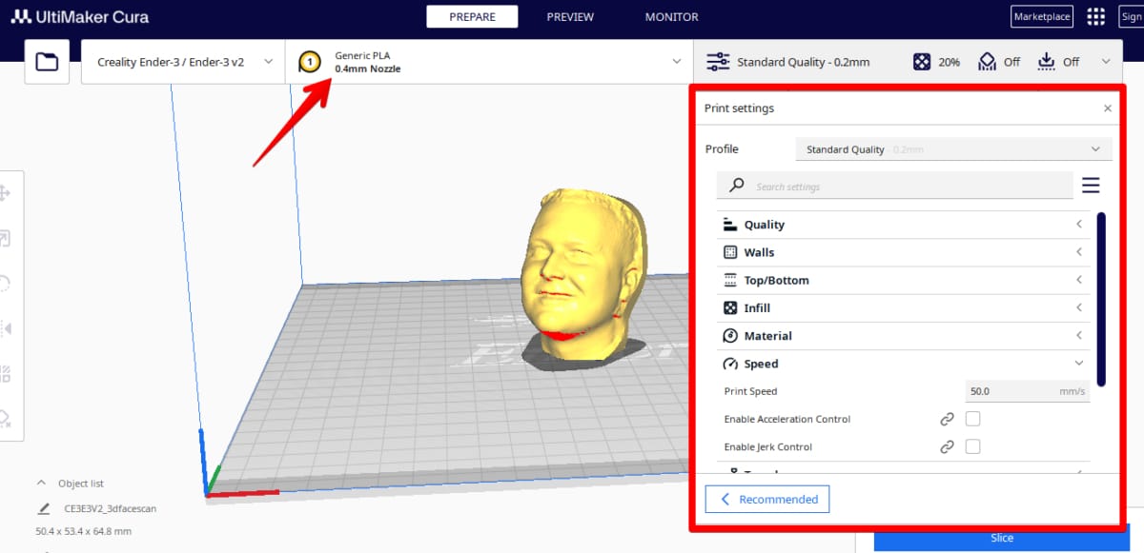
Task: Click the 20% infill icon
Action: coord(922,62)
